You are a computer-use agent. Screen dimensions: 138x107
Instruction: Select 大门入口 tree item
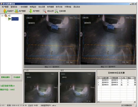15,19
